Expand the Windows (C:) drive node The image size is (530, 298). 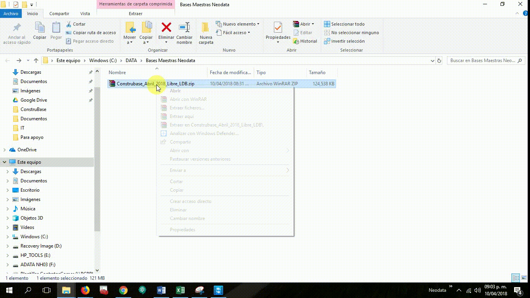pyautogui.click(x=8, y=237)
